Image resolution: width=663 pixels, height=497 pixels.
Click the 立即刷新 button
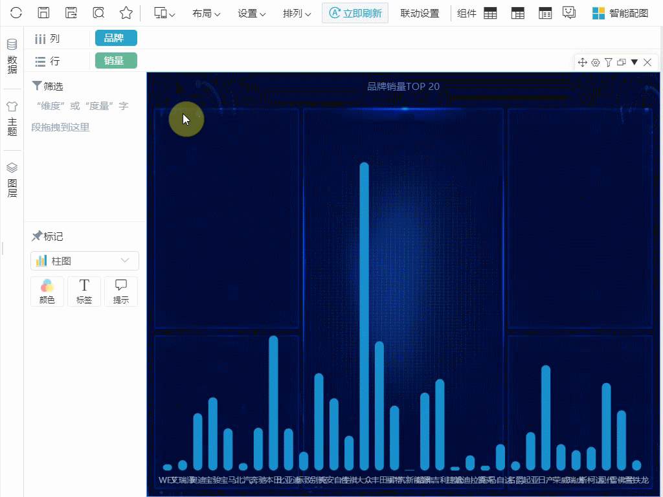tap(355, 13)
